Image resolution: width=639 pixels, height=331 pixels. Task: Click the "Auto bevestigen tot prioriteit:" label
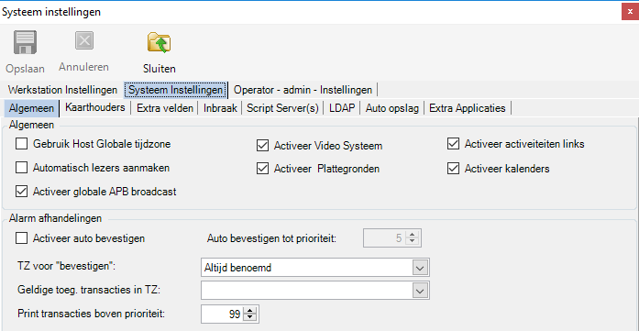(x=271, y=238)
